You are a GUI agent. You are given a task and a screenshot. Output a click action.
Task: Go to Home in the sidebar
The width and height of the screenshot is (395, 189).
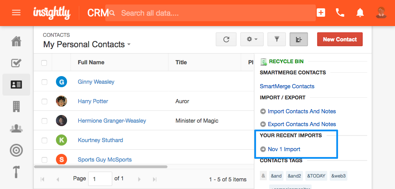(16, 41)
